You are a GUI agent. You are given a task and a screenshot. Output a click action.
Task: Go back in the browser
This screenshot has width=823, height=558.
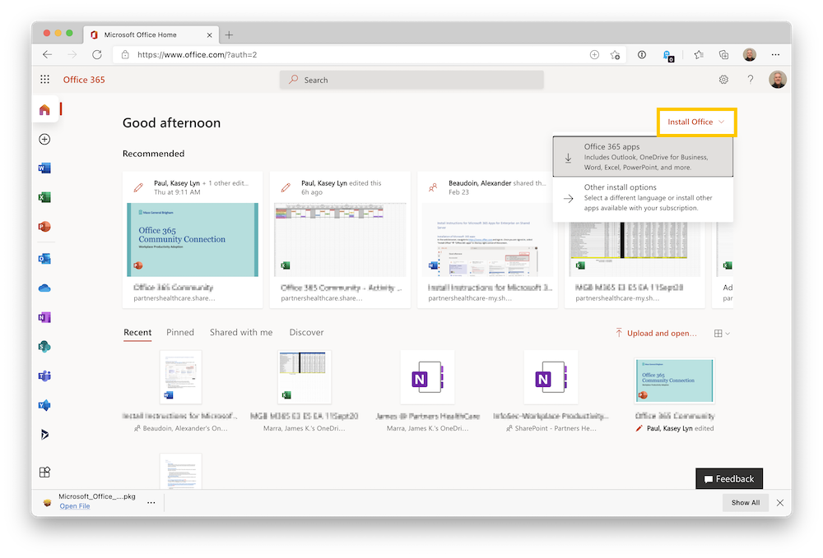pos(48,54)
